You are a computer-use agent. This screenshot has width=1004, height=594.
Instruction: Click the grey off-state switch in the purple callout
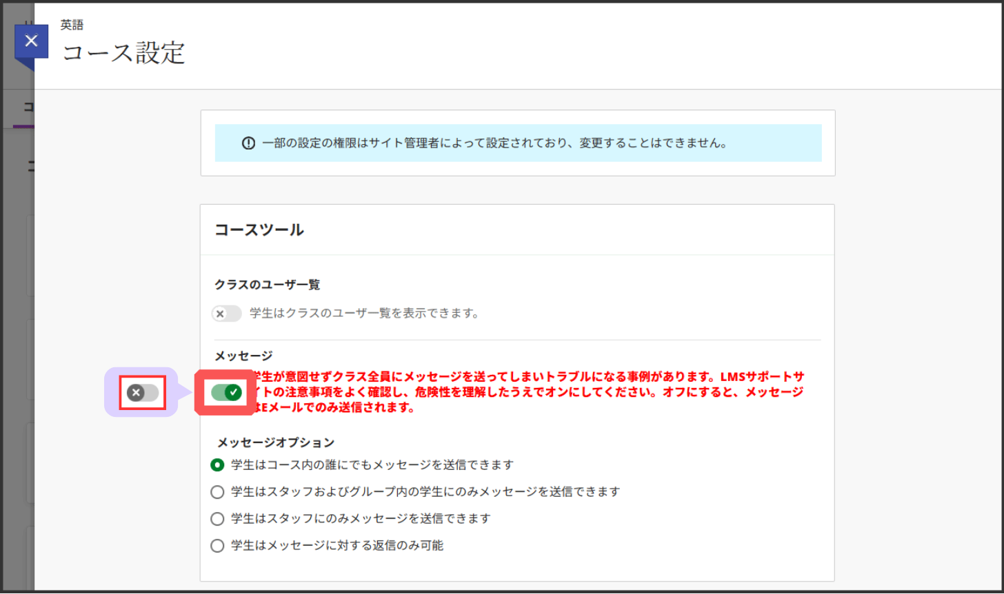tap(143, 393)
